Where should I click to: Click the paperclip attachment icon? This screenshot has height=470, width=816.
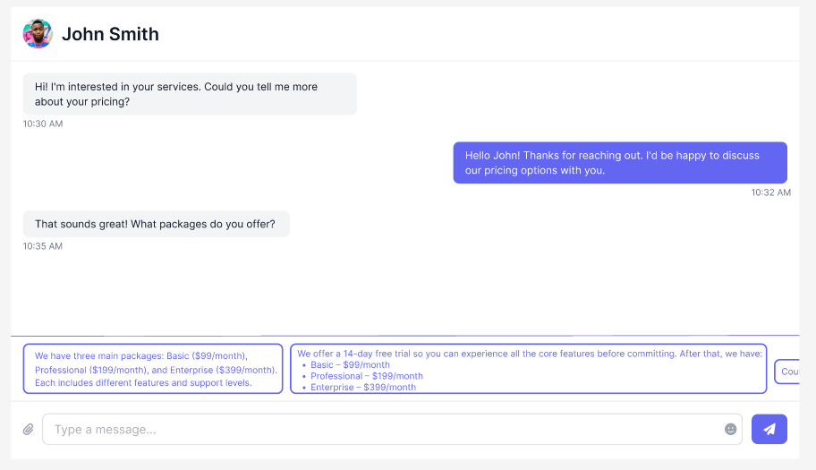[x=28, y=430]
